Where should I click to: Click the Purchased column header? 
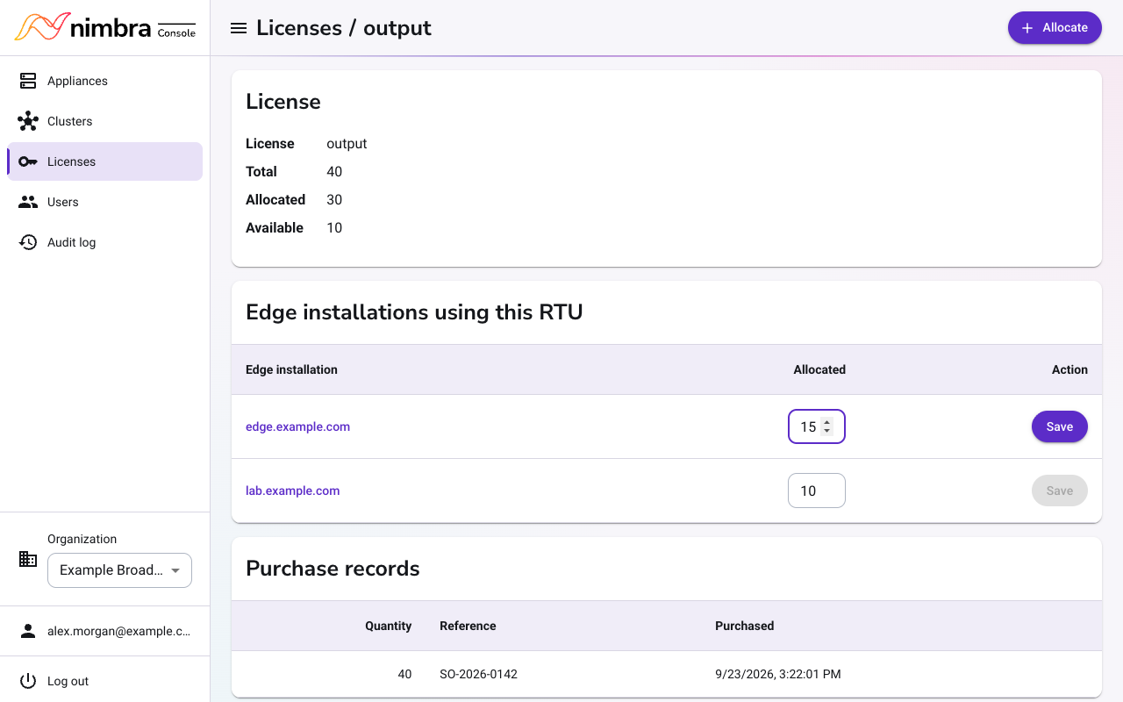[x=744, y=626]
